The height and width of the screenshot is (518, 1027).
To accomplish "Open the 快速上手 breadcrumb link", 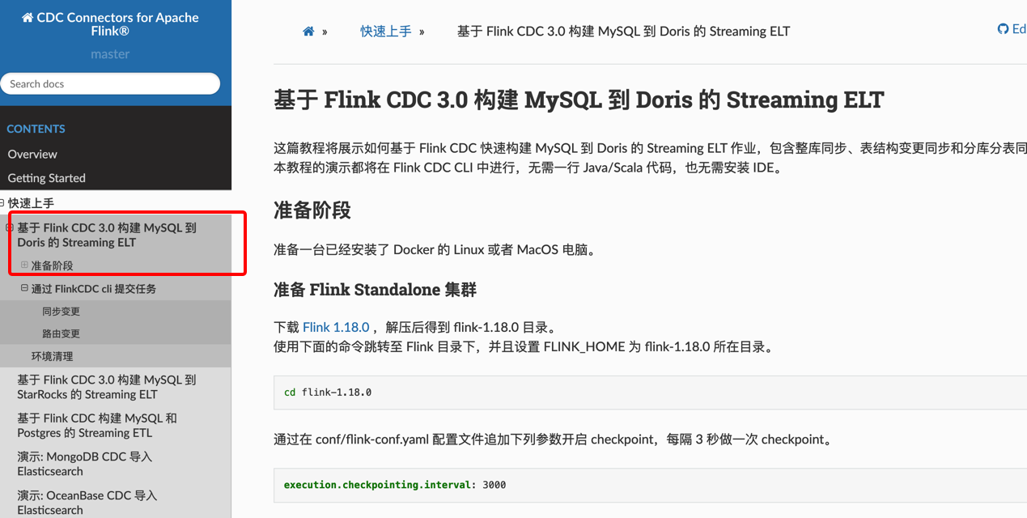I will (x=386, y=32).
